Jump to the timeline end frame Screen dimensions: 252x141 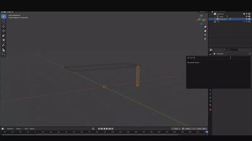click(112, 129)
